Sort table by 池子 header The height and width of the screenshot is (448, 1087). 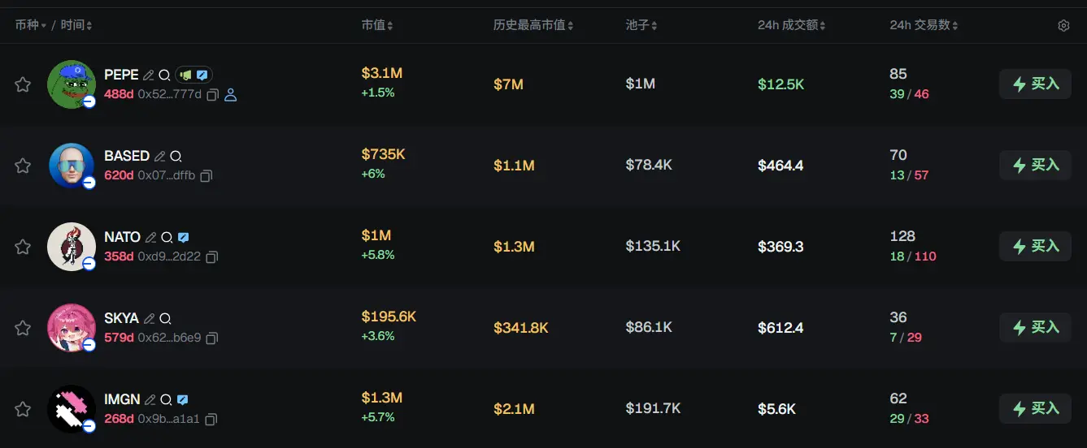coord(641,26)
